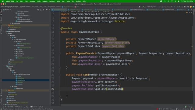Image resolution: width=195 pixels, height=110 pixels.
Task: Expand the External Libraries node
Action: point(3,105)
